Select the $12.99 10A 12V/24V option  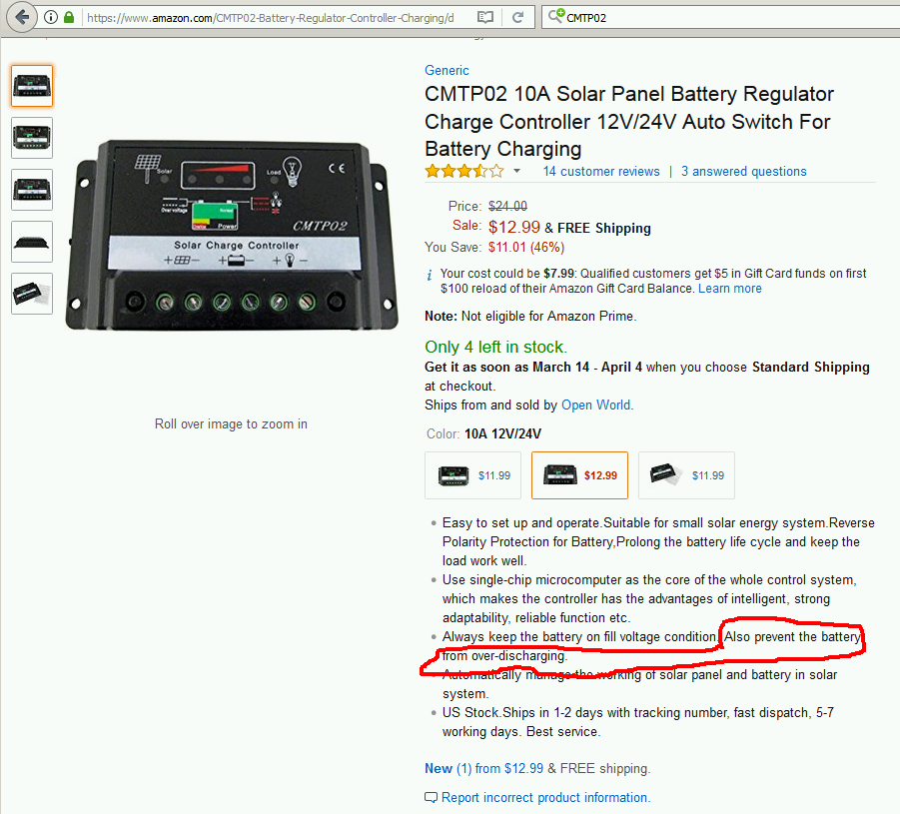tap(579, 475)
